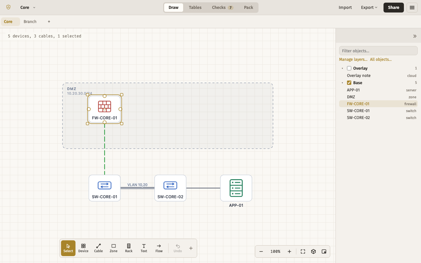Activate the Flow tool
The height and width of the screenshot is (263, 421).
[x=159, y=248]
